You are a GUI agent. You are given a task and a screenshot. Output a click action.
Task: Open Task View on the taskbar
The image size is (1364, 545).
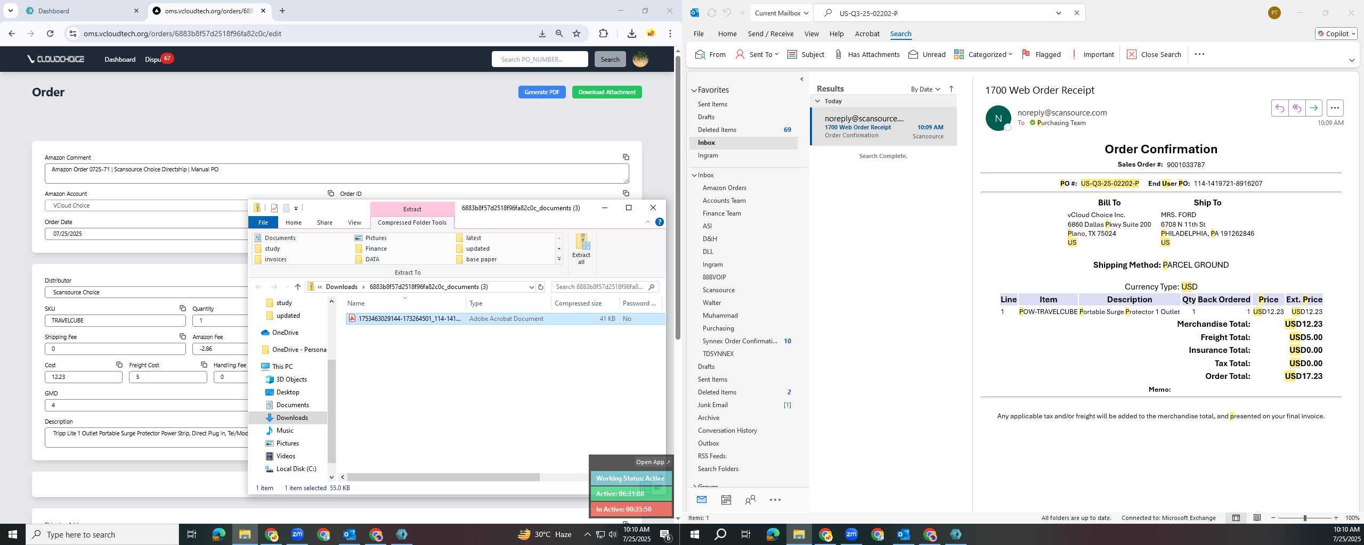(192, 534)
